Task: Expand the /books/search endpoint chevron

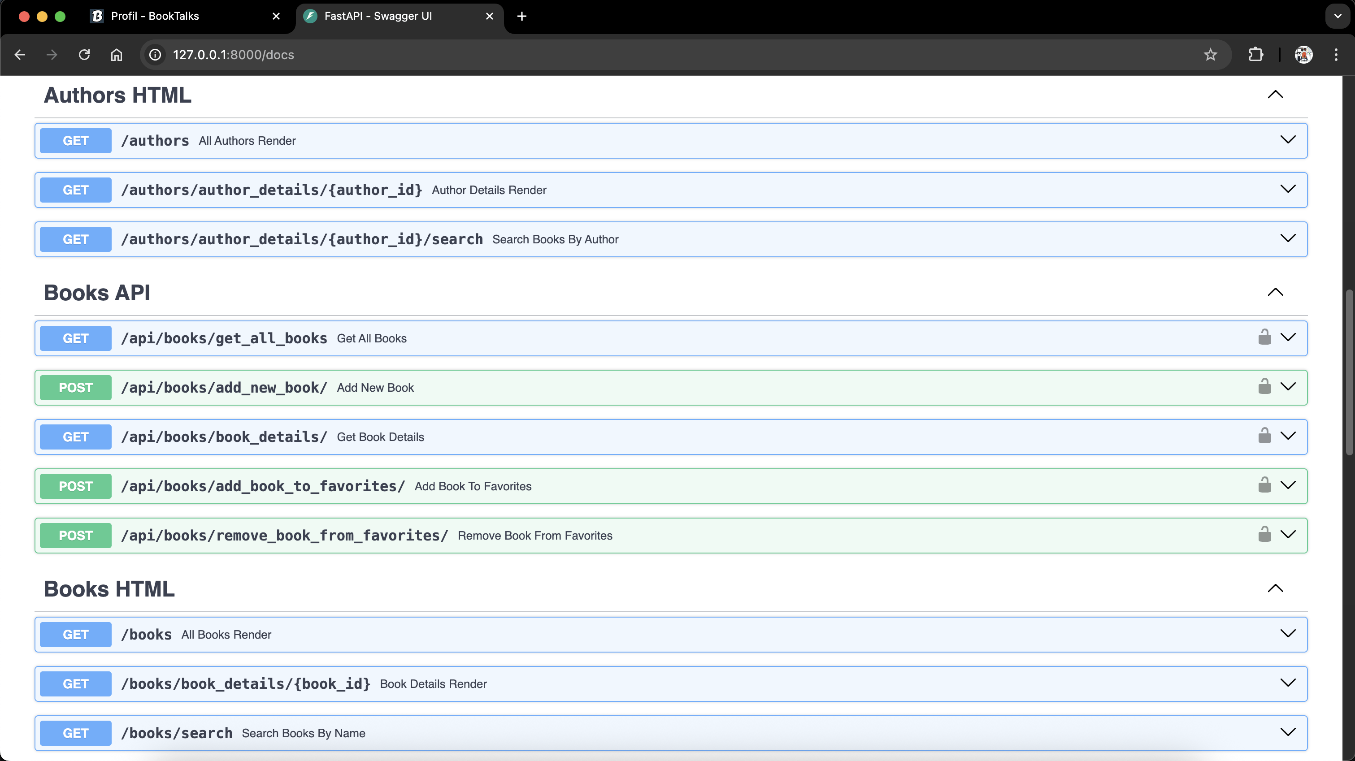Action: pos(1287,732)
